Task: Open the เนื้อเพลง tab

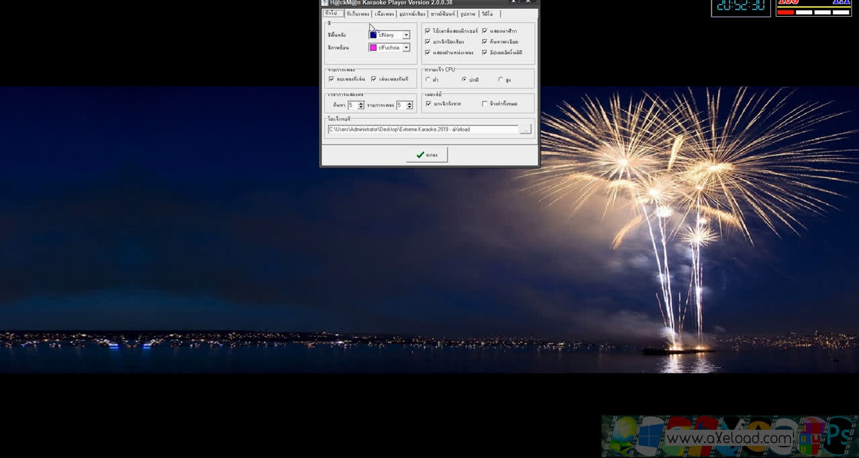Action: 384,13
